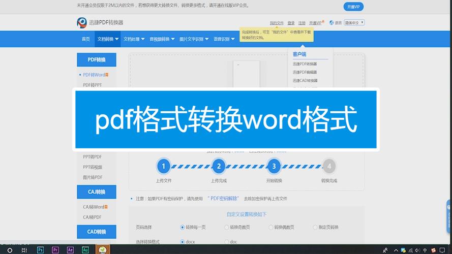Click step 1 上传文件 circle
Image resolution: width=452 pixels, height=254 pixels.
click(163, 166)
